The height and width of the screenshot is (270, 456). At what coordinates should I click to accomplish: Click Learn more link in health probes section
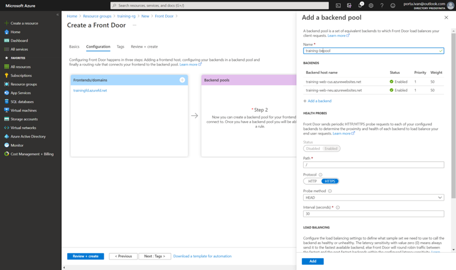343,133
